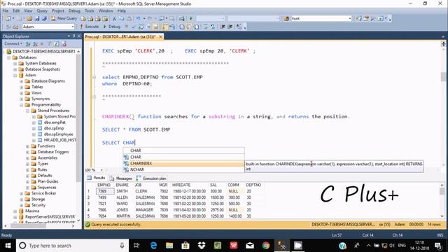Switch to the Messages tab

coord(121,178)
